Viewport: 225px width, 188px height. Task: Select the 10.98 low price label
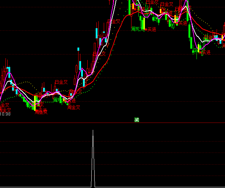[5, 114]
